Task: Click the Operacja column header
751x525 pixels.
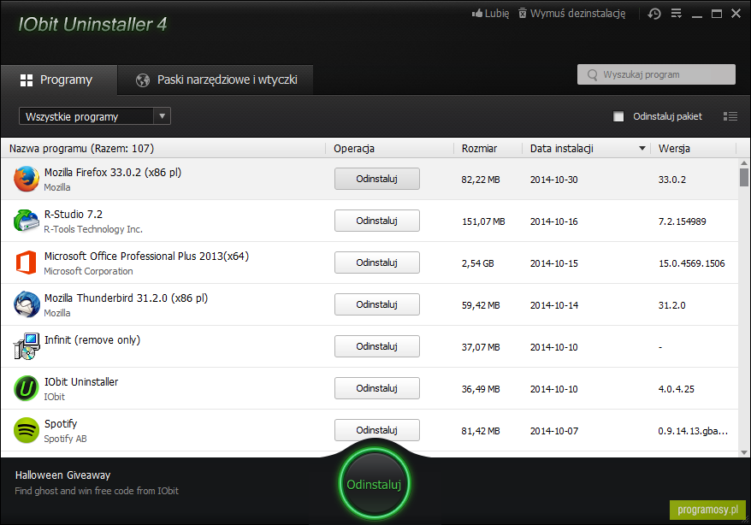Action: click(389, 149)
